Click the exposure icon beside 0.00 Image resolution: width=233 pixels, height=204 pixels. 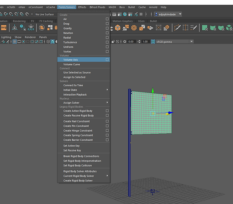click(125, 42)
